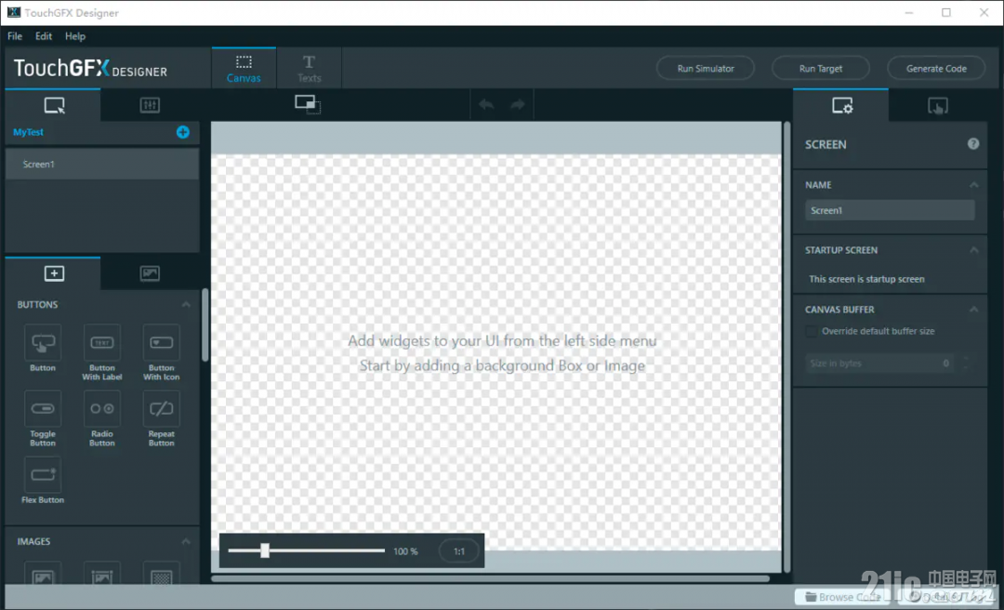This screenshot has width=1004, height=610.
Task: Enable Override default buffer size
Action: click(x=812, y=331)
